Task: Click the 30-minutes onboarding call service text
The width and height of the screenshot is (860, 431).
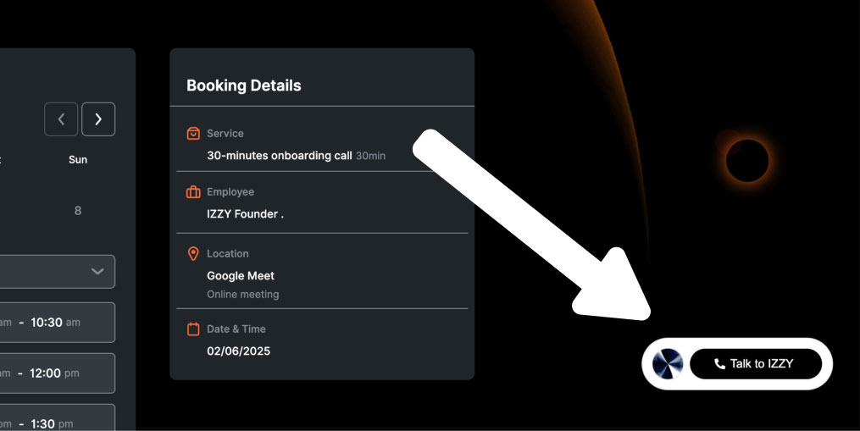Action: click(279, 156)
